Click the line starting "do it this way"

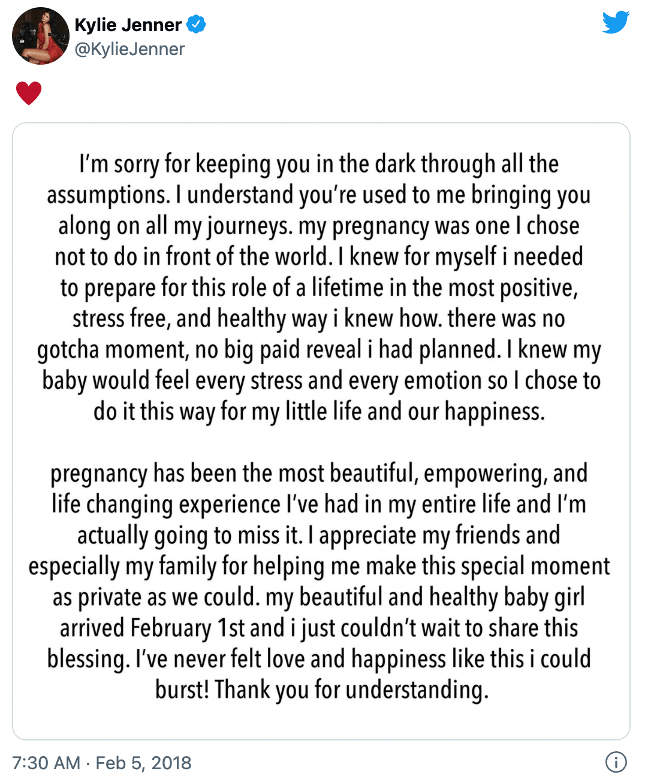pos(319,412)
